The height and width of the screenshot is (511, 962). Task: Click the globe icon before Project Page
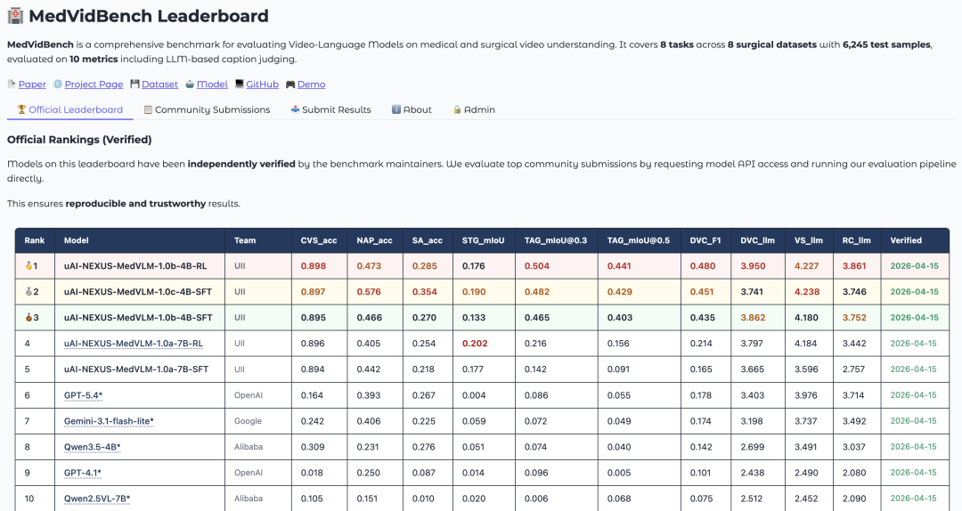[x=58, y=85]
